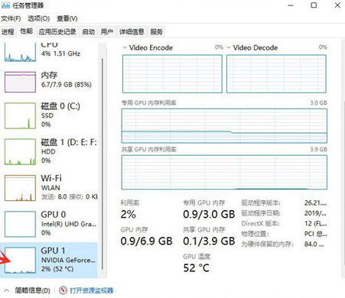Click the Intel(R) UHD Gra... label

pos(69,224)
